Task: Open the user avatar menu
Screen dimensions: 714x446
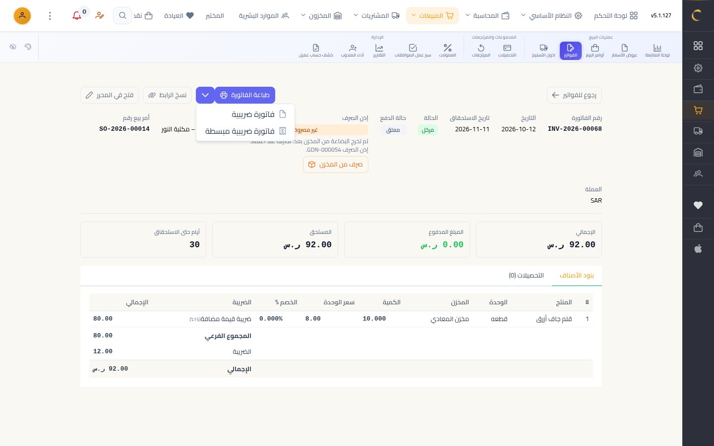Action: click(22, 15)
